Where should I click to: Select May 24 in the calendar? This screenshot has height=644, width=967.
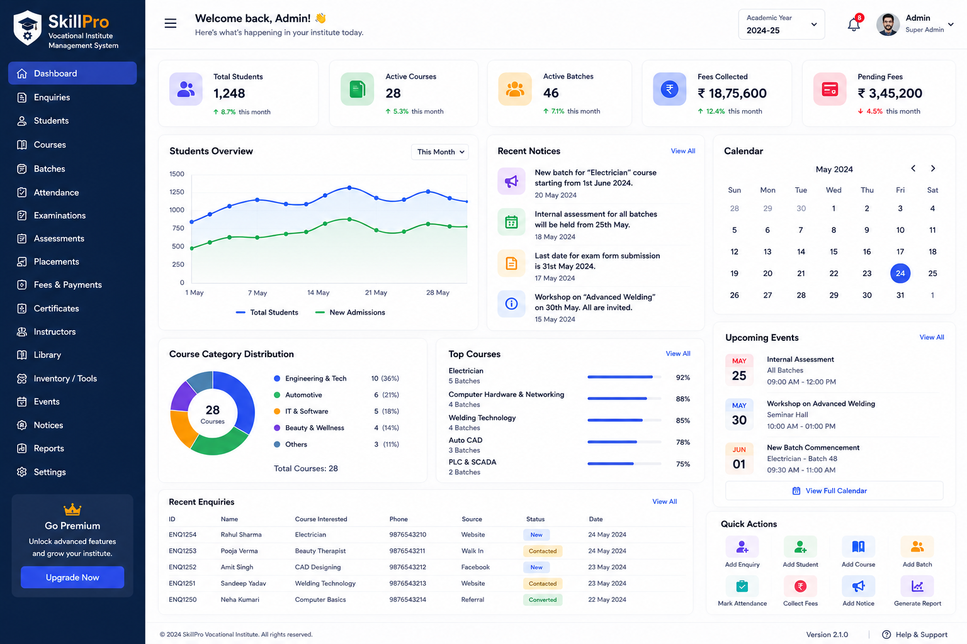(x=900, y=273)
